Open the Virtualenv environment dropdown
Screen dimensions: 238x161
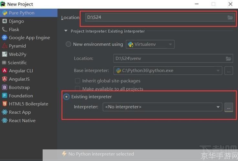tap(150, 44)
